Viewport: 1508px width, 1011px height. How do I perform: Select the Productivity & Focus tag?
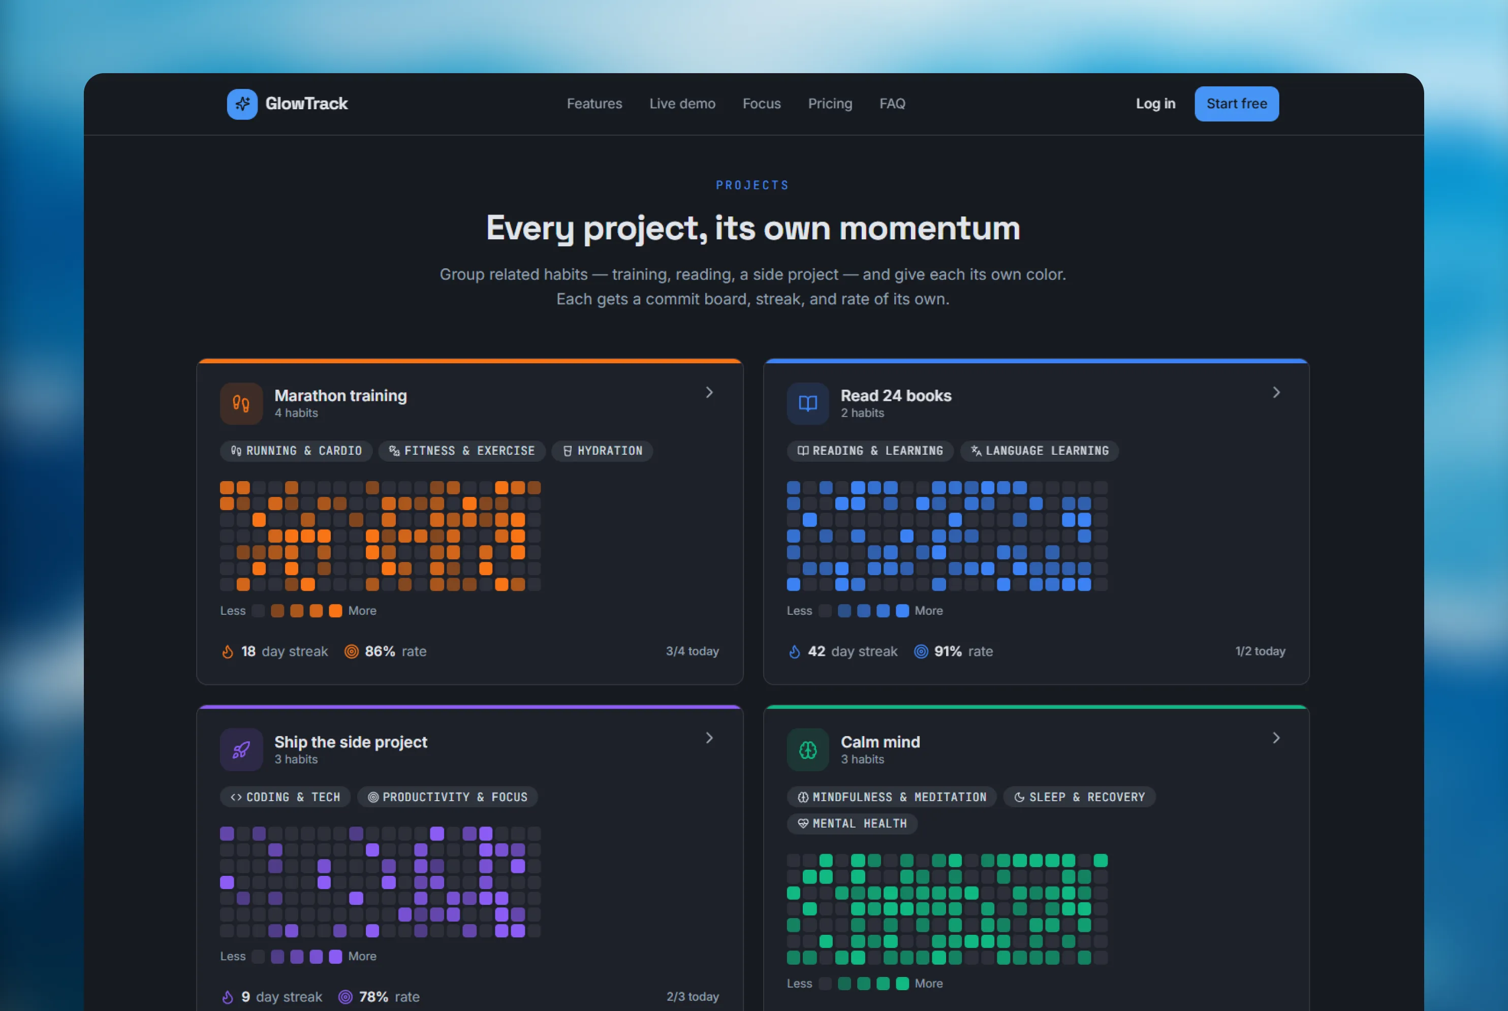(x=448, y=798)
